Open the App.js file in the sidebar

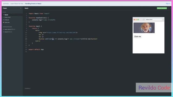pos(6,15)
